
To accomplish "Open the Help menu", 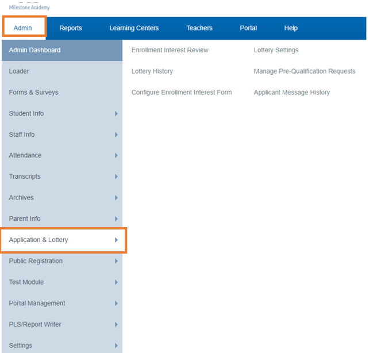I will pyautogui.click(x=291, y=28).
